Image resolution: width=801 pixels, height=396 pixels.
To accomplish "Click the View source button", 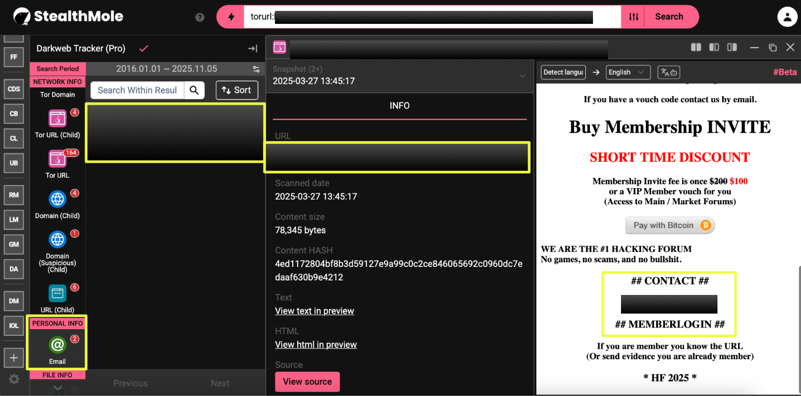I will tap(307, 381).
